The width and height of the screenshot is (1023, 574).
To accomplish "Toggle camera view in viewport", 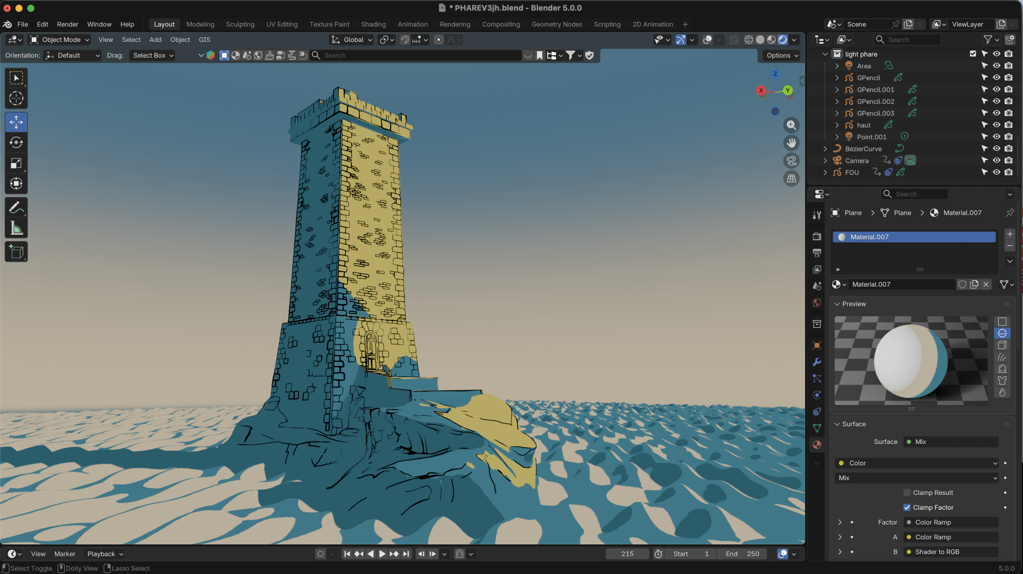I will pyautogui.click(x=791, y=161).
